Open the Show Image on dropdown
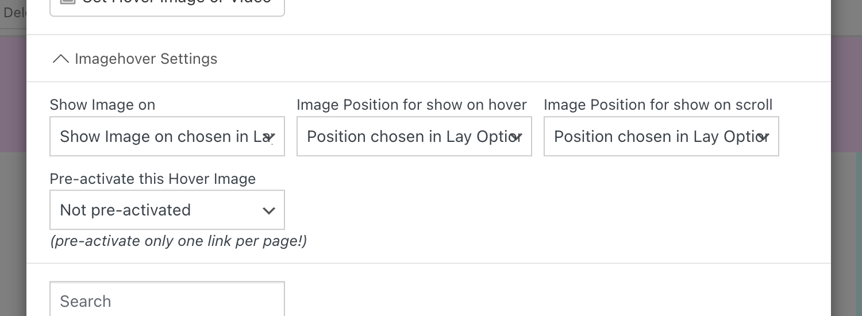Screen dimensions: 862x316 [x=167, y=137]
